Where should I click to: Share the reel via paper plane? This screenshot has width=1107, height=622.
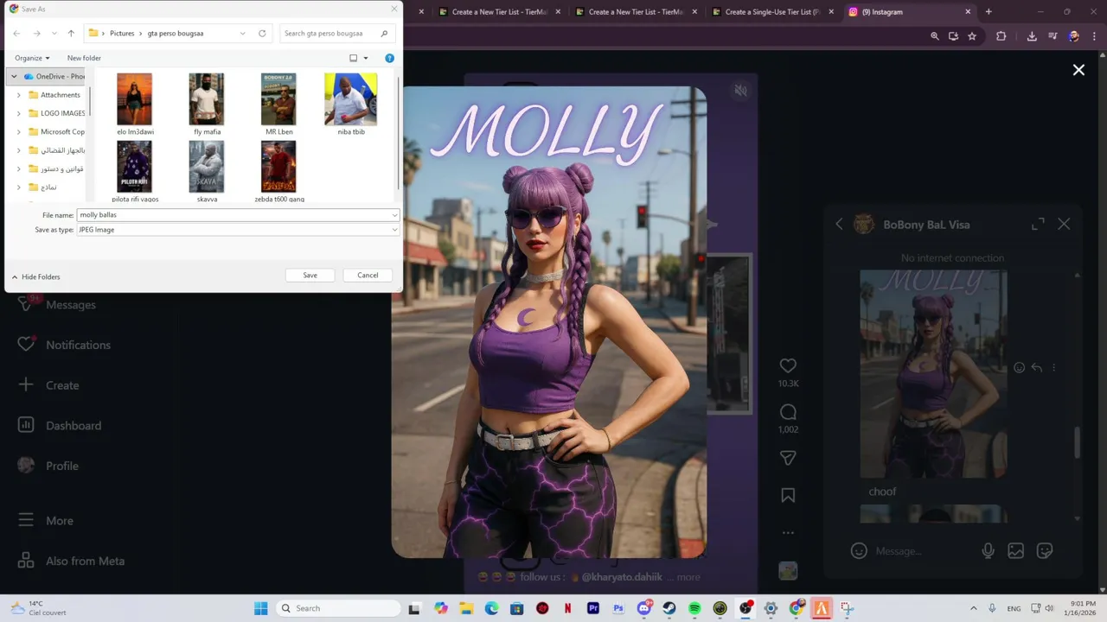tap(788, 458)
